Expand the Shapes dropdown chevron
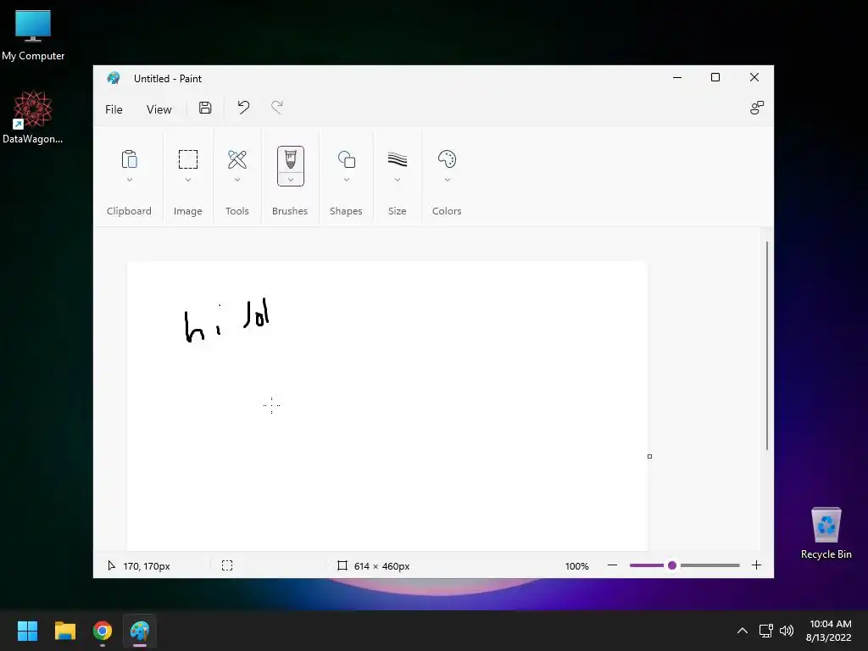The image size is (868, 651). point(347,180)
